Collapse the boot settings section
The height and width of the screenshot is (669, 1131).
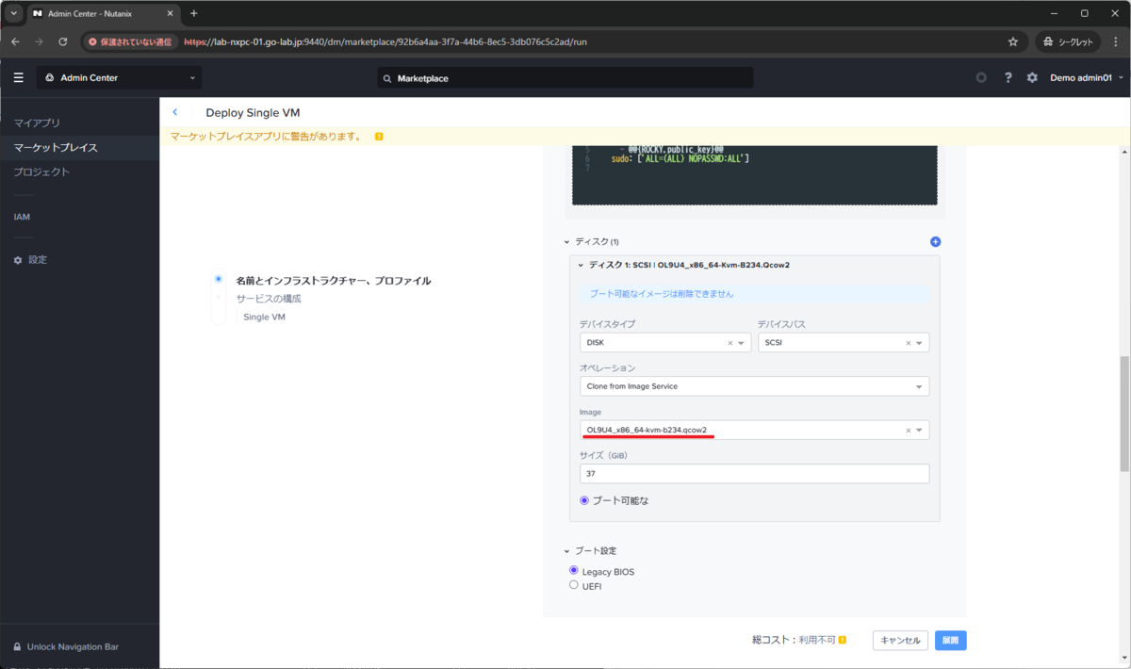tap(566, 550)
